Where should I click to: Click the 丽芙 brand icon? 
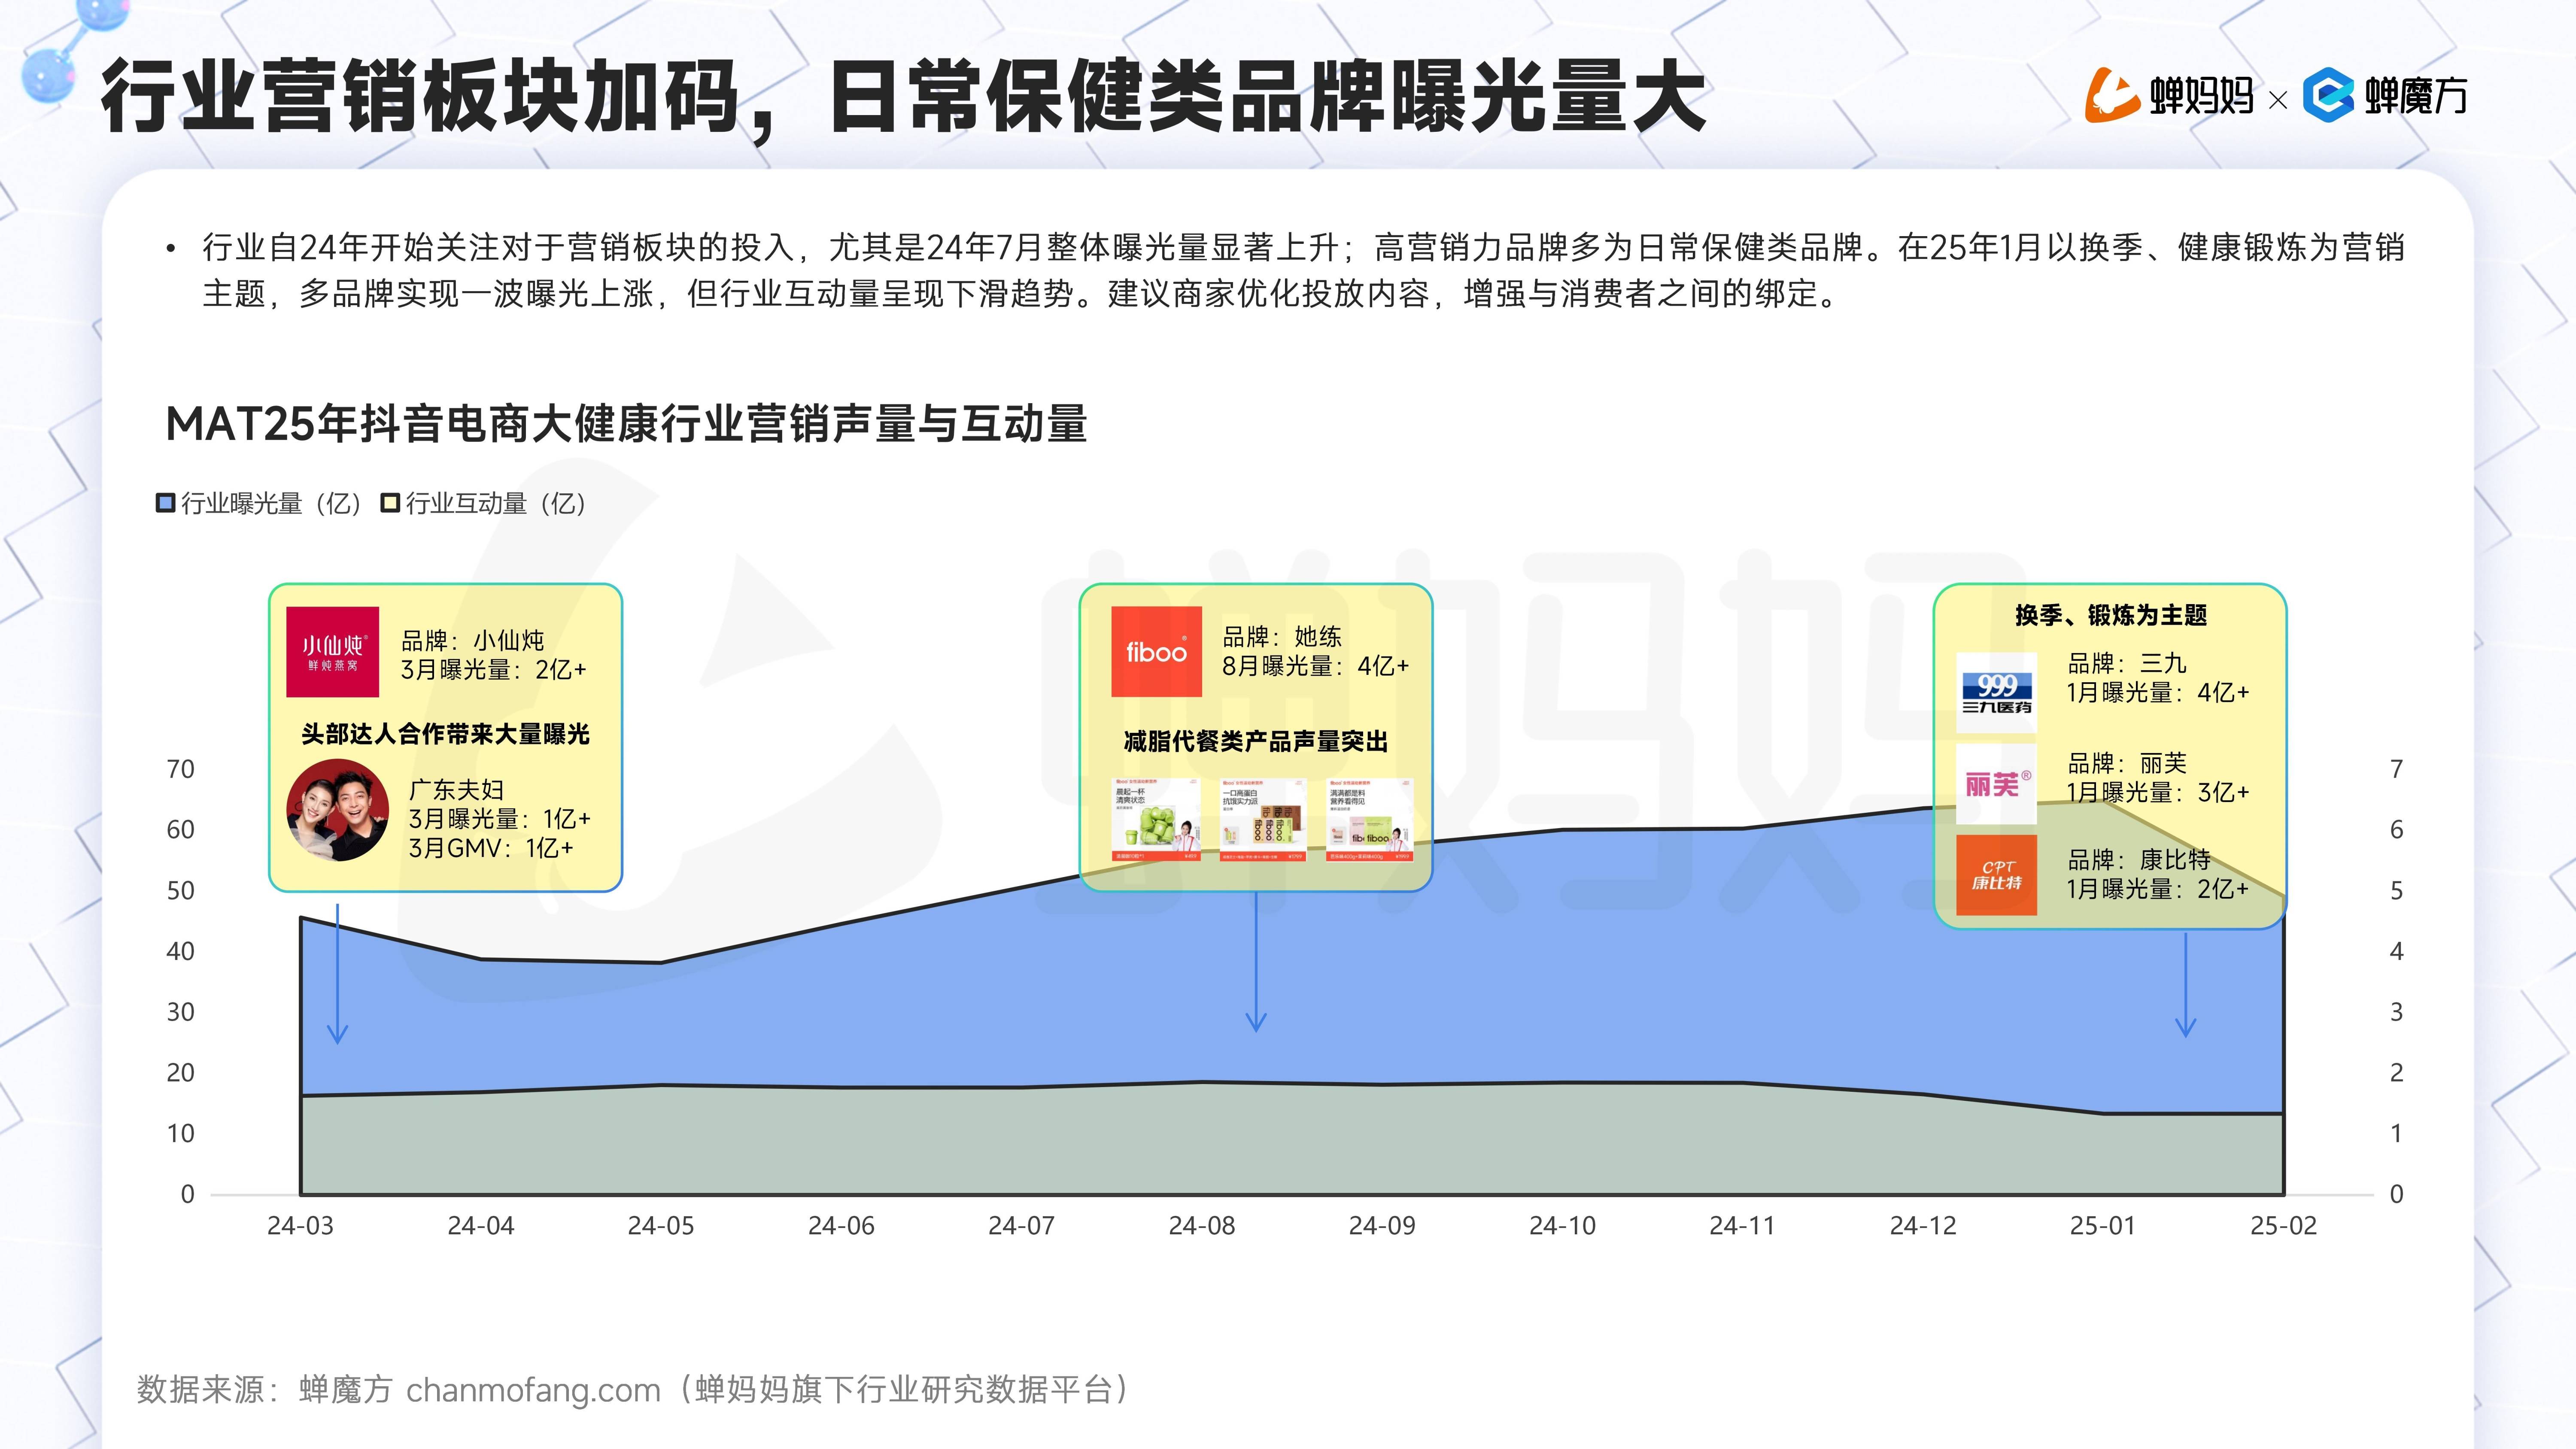tap(1996, 783)
